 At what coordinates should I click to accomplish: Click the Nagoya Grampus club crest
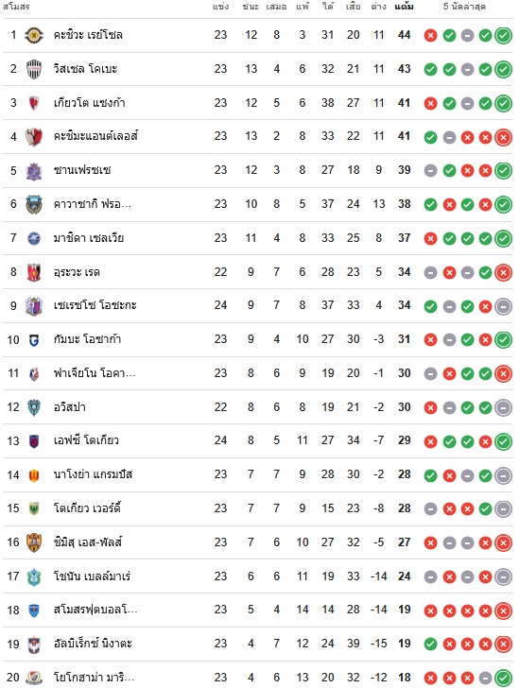click(x=34, y=474)
